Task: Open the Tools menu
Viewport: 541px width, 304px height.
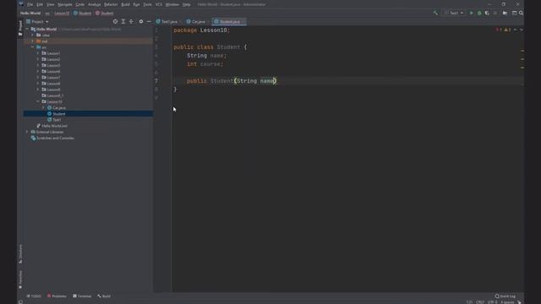Action: pos(147,4)
